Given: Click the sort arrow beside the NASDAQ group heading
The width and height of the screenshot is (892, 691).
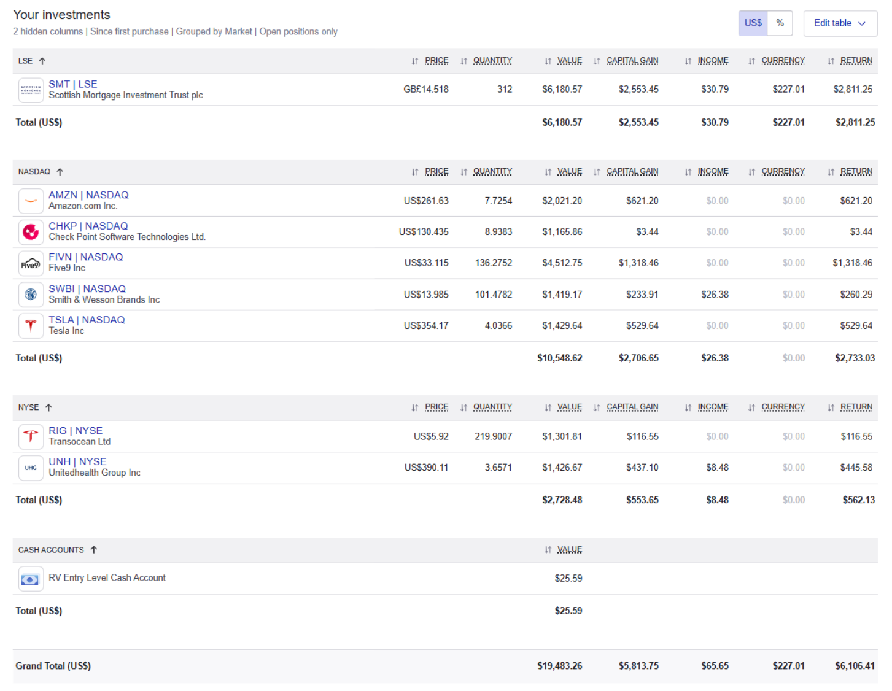Looking at the screenshot, I should click(x=60, y=172).
